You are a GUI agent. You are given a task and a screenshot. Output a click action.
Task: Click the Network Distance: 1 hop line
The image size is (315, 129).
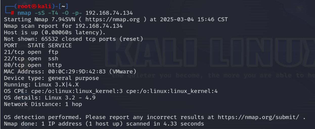(43, 104)
